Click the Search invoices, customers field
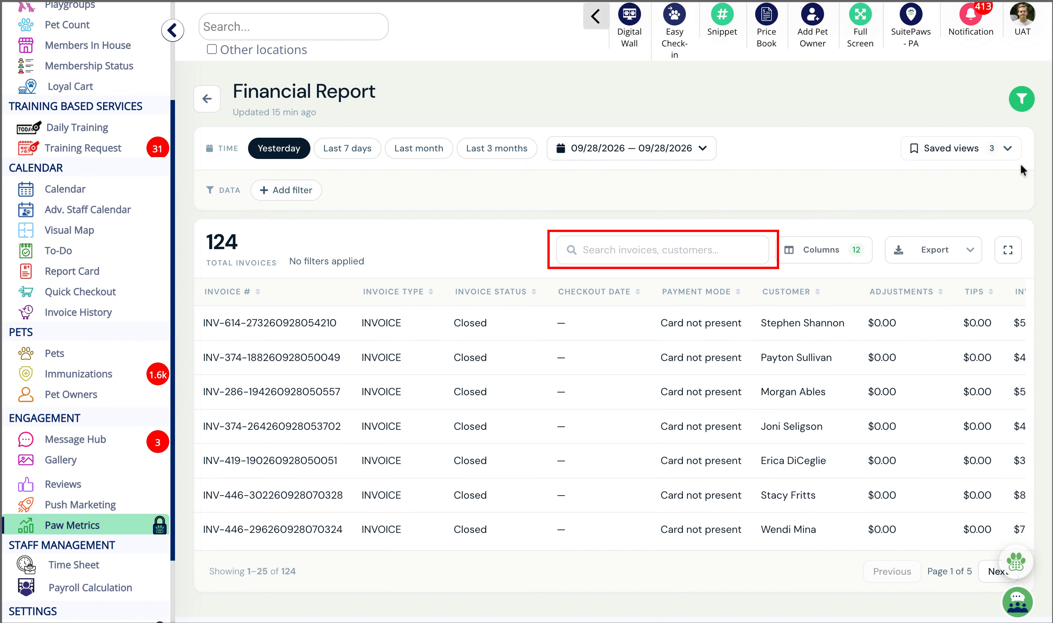The image size is (1053, 623). point(663,250)
